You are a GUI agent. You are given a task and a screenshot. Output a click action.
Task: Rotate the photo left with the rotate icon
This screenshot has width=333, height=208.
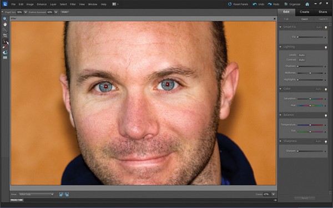(61, 194)
